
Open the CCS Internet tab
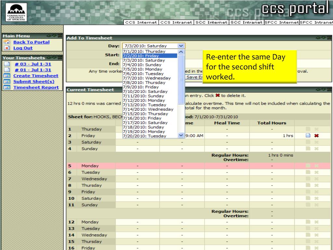click(141, 22)
